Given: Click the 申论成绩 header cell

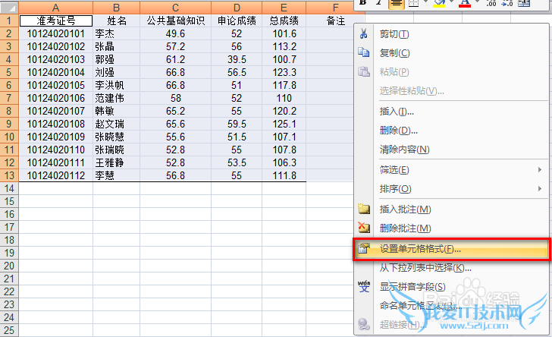Looking at the screenshot, I should click(237, 20).
